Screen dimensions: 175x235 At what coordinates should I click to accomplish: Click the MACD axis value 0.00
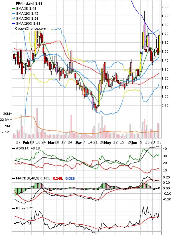[166, 188]
